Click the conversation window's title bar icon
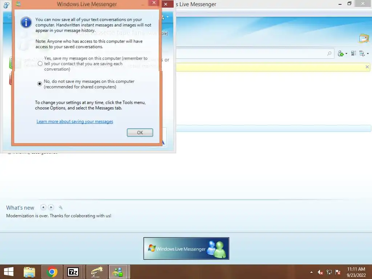Viewport: 372px width, 279px height. [x=7, y=5]
